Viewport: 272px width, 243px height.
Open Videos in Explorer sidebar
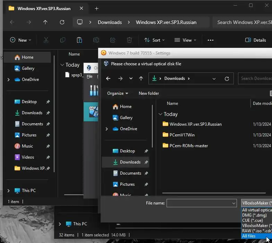coord(27,157)
